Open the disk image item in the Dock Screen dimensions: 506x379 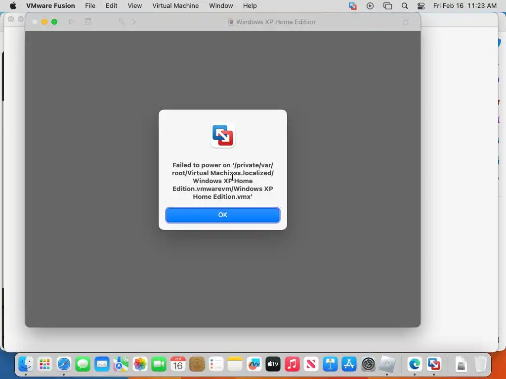(462, 364)
